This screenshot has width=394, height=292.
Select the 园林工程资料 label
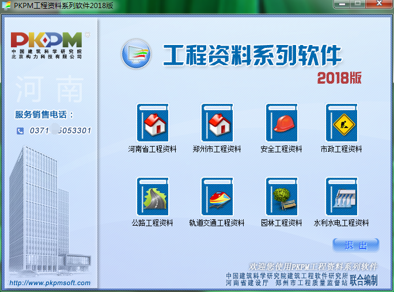[x=282, y=223]
